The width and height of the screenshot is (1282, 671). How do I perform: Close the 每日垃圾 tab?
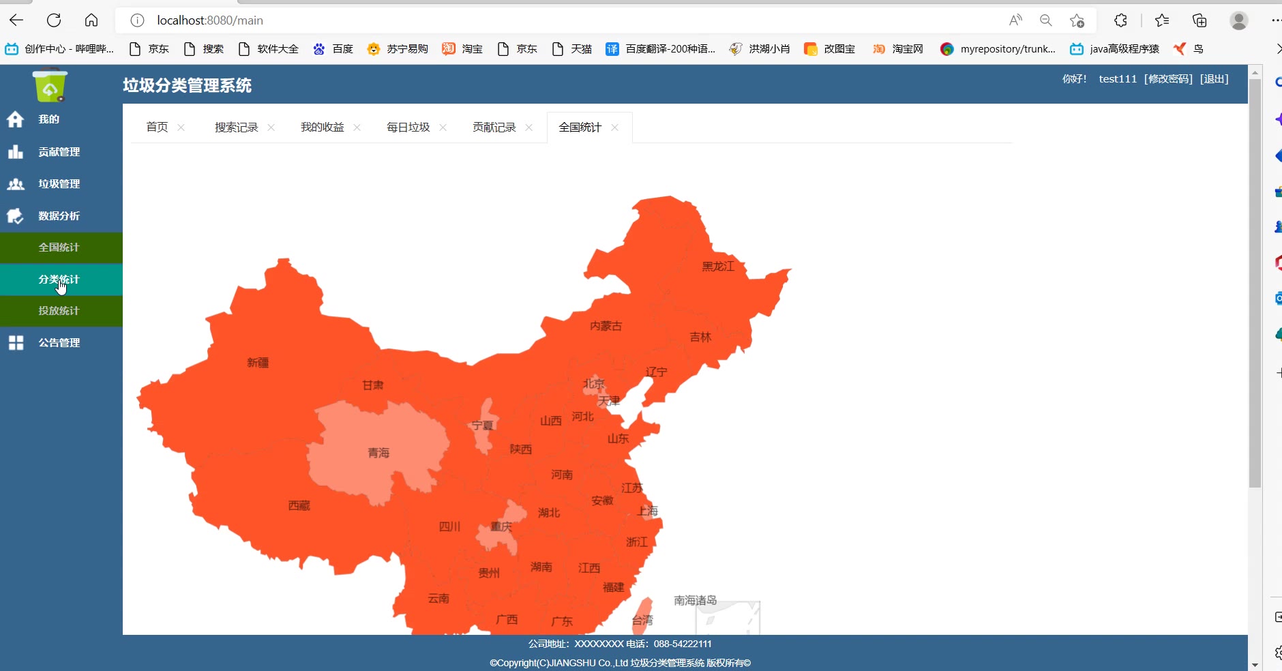point(443,128)
